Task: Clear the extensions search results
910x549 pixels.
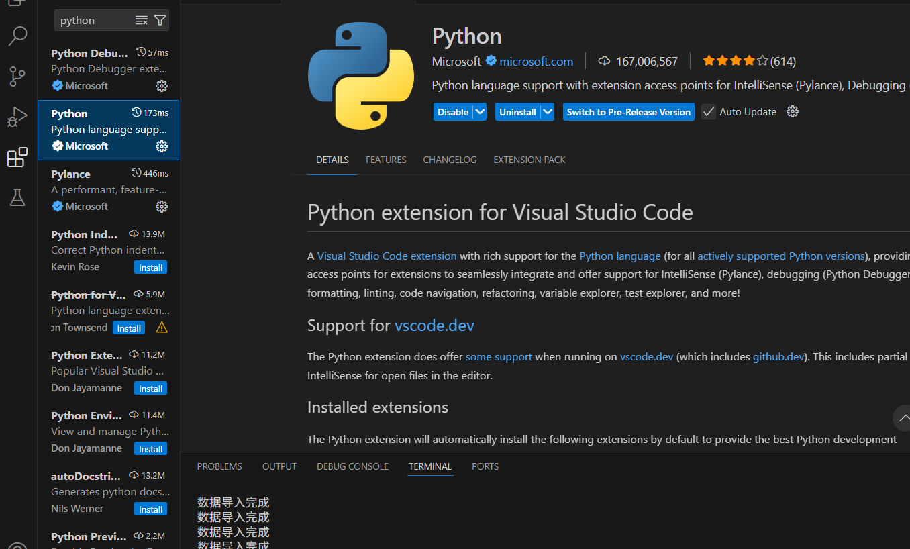Action: click(142, 20)
